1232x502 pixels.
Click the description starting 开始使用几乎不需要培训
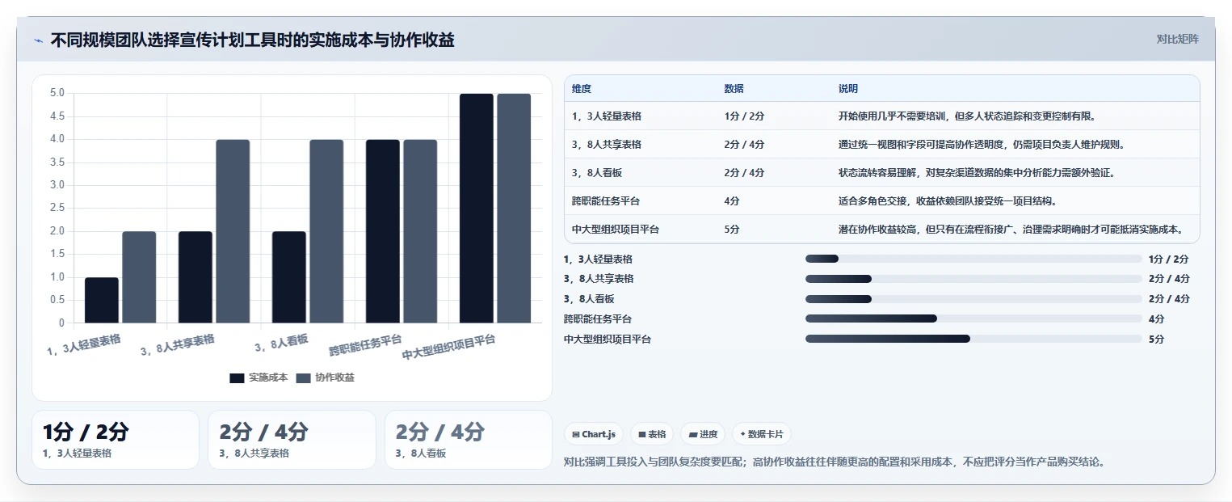(x=967, y=116)
